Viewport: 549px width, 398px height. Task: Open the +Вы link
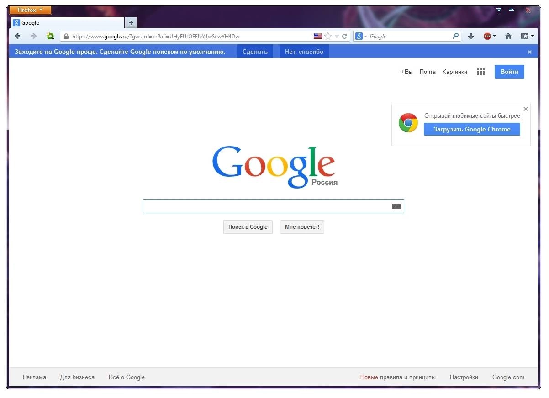coord(407,72)
